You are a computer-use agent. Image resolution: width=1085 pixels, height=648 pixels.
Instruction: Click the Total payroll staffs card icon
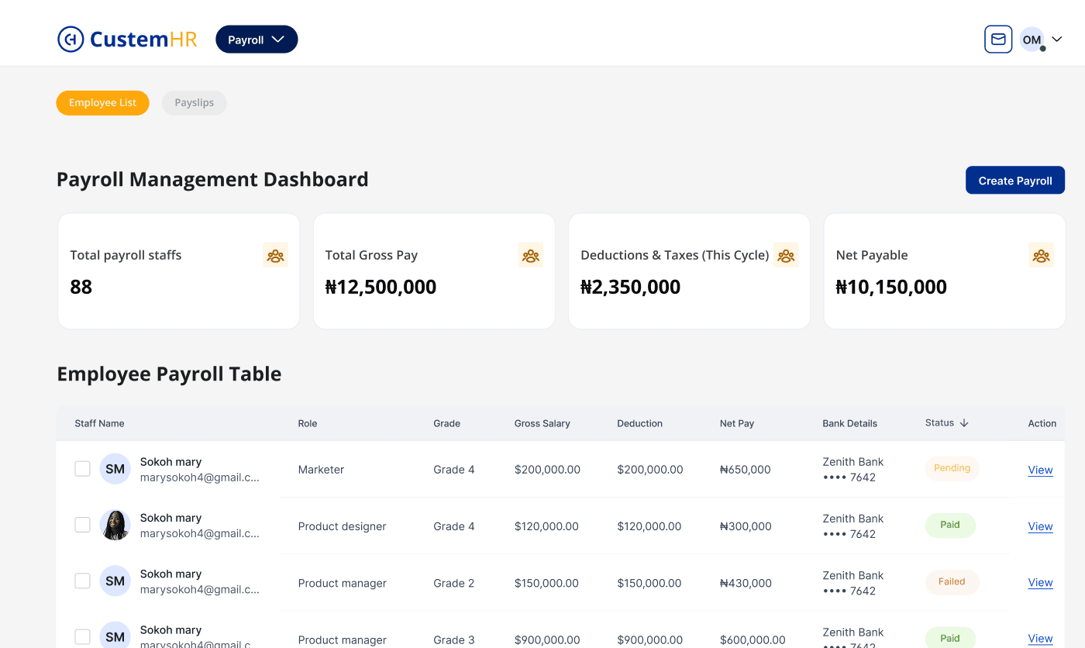pyautogui.click(x=275, y=255)
